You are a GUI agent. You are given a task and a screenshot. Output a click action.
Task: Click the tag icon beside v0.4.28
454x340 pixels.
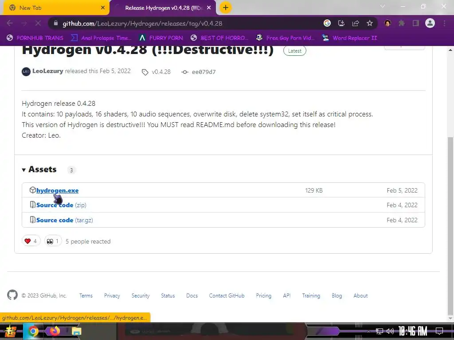145,72
